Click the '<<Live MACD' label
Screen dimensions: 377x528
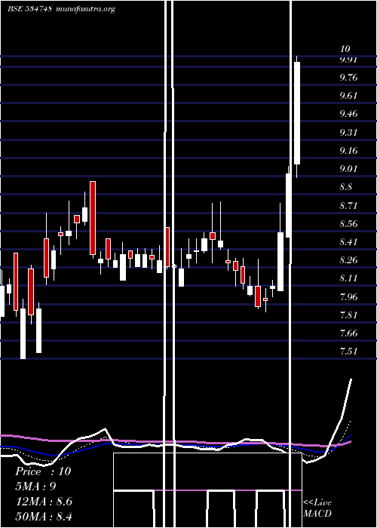pyautogui.click(x=317, y=508)
